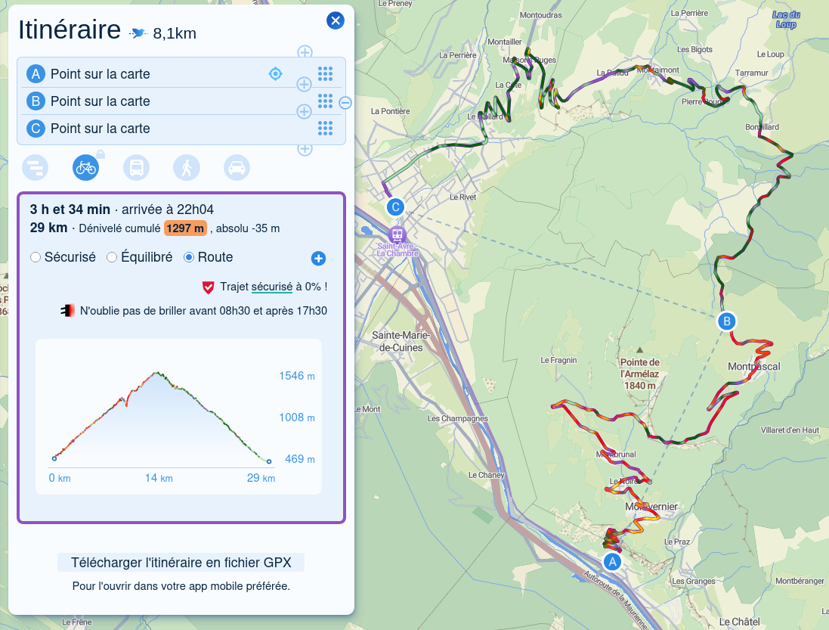Select the bicycle travel mode
This screenshot has width=829, height=630.
pos(85,167)
